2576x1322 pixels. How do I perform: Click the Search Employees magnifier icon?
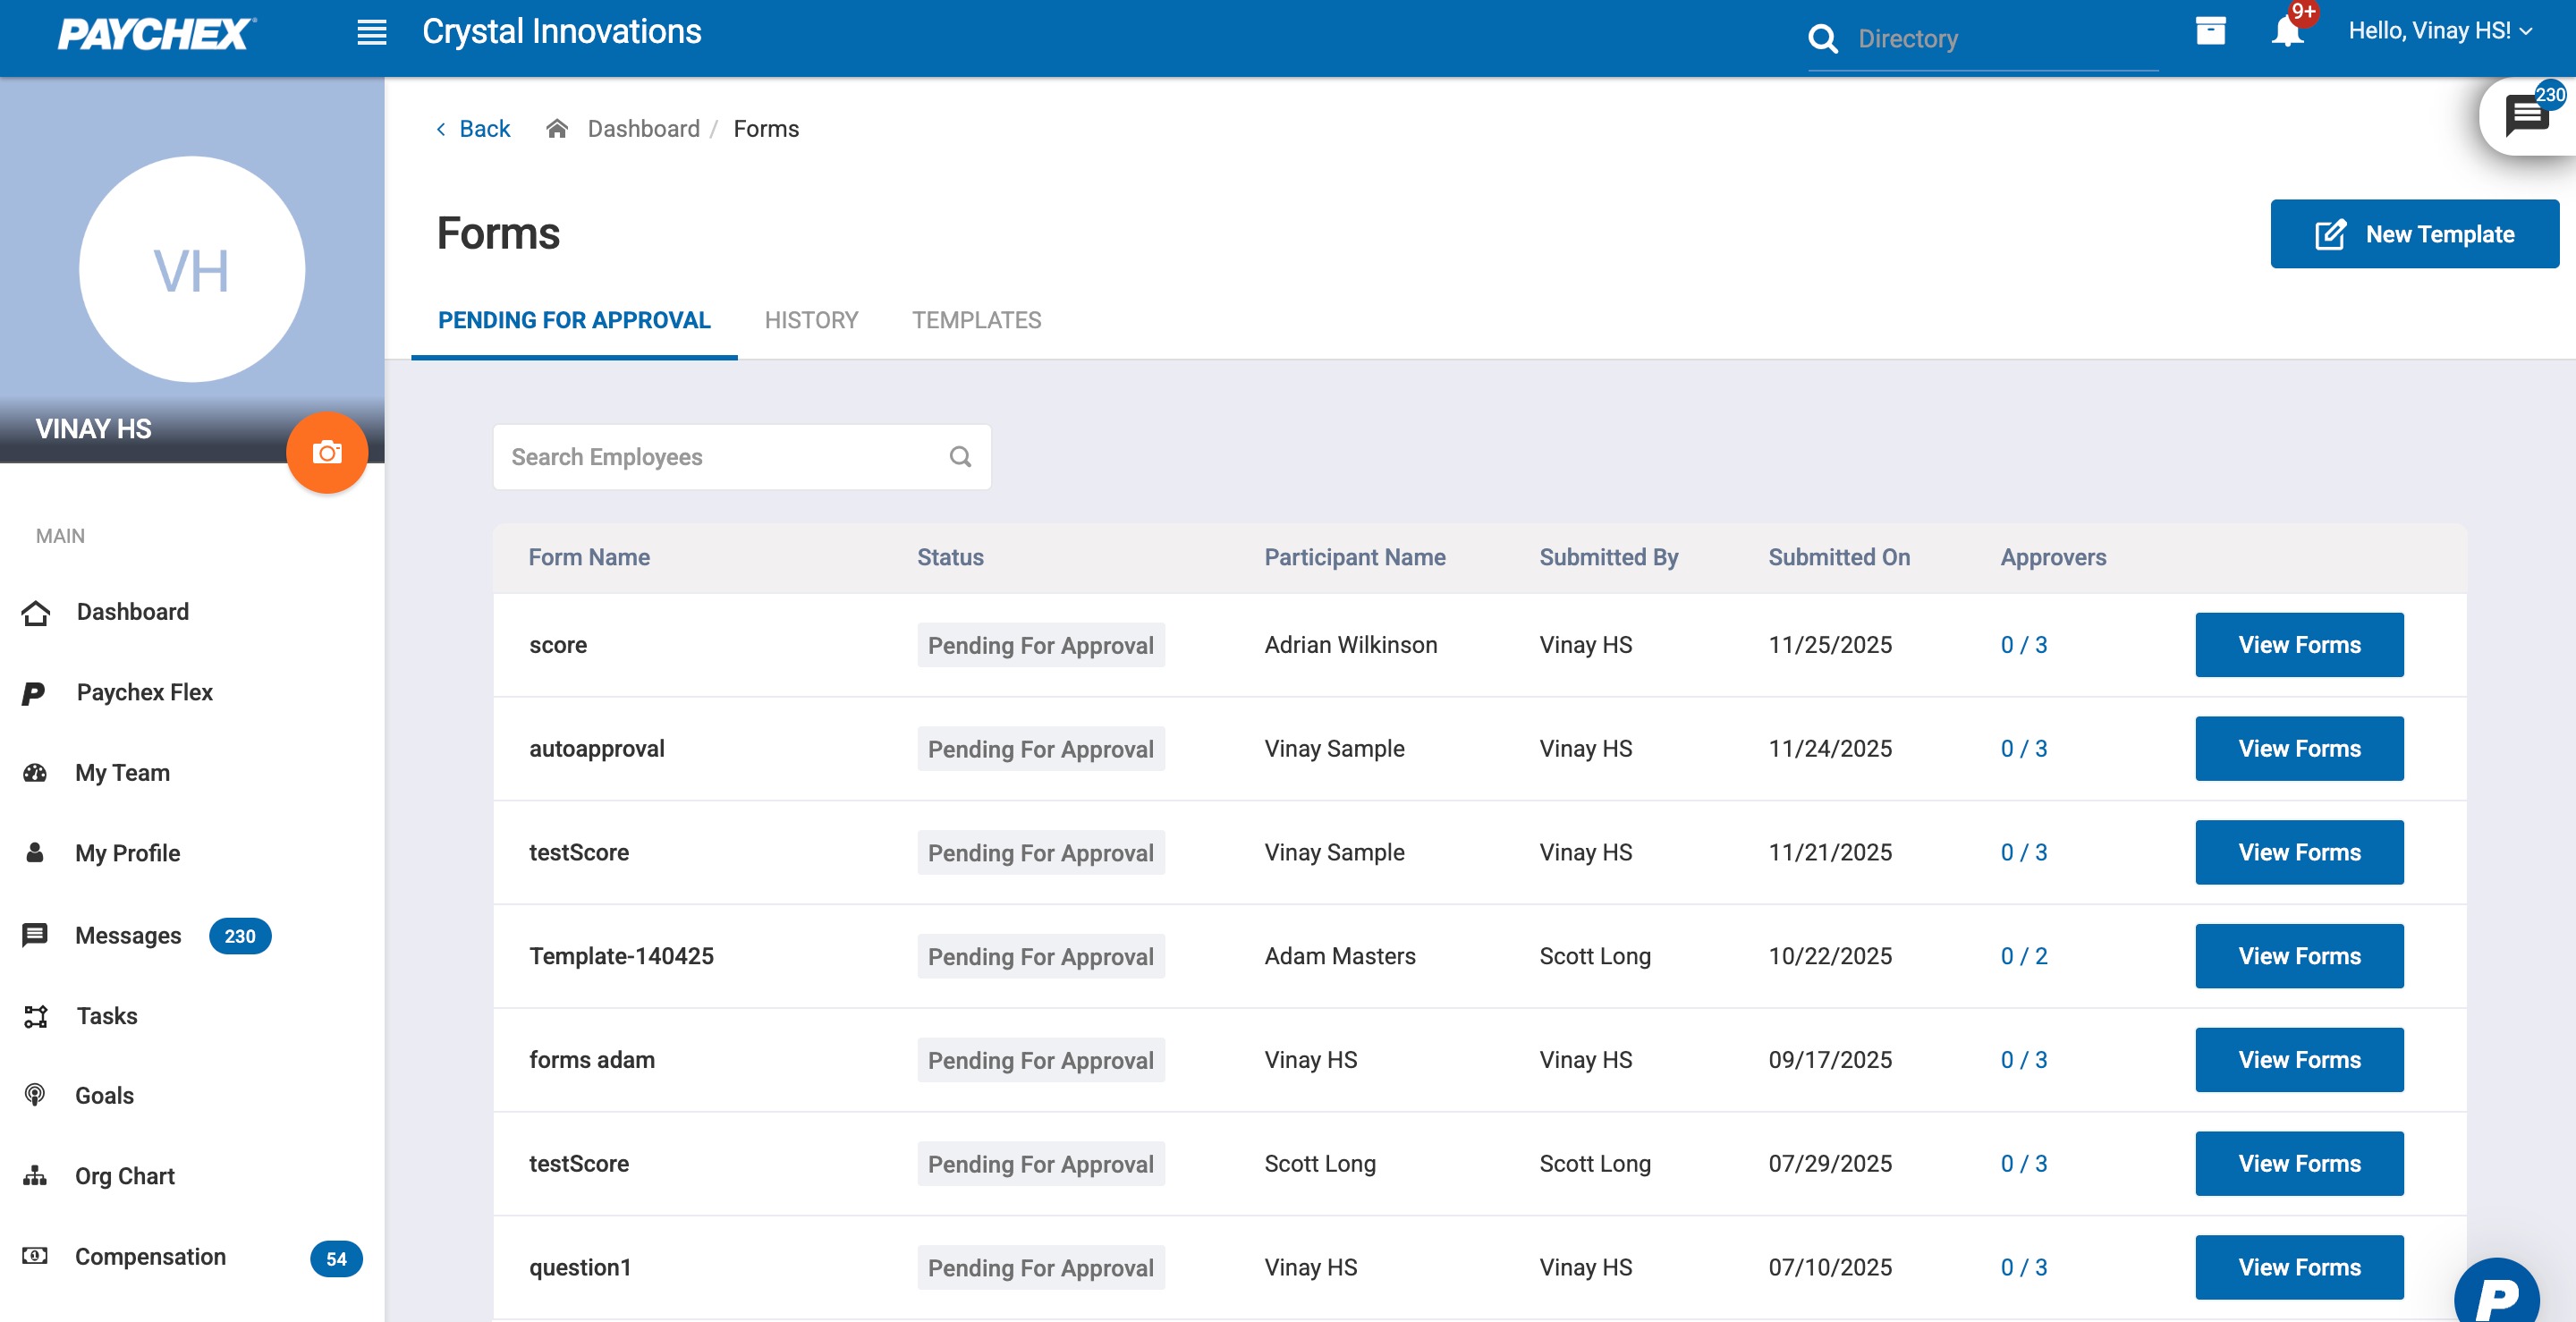pos(960,457)
